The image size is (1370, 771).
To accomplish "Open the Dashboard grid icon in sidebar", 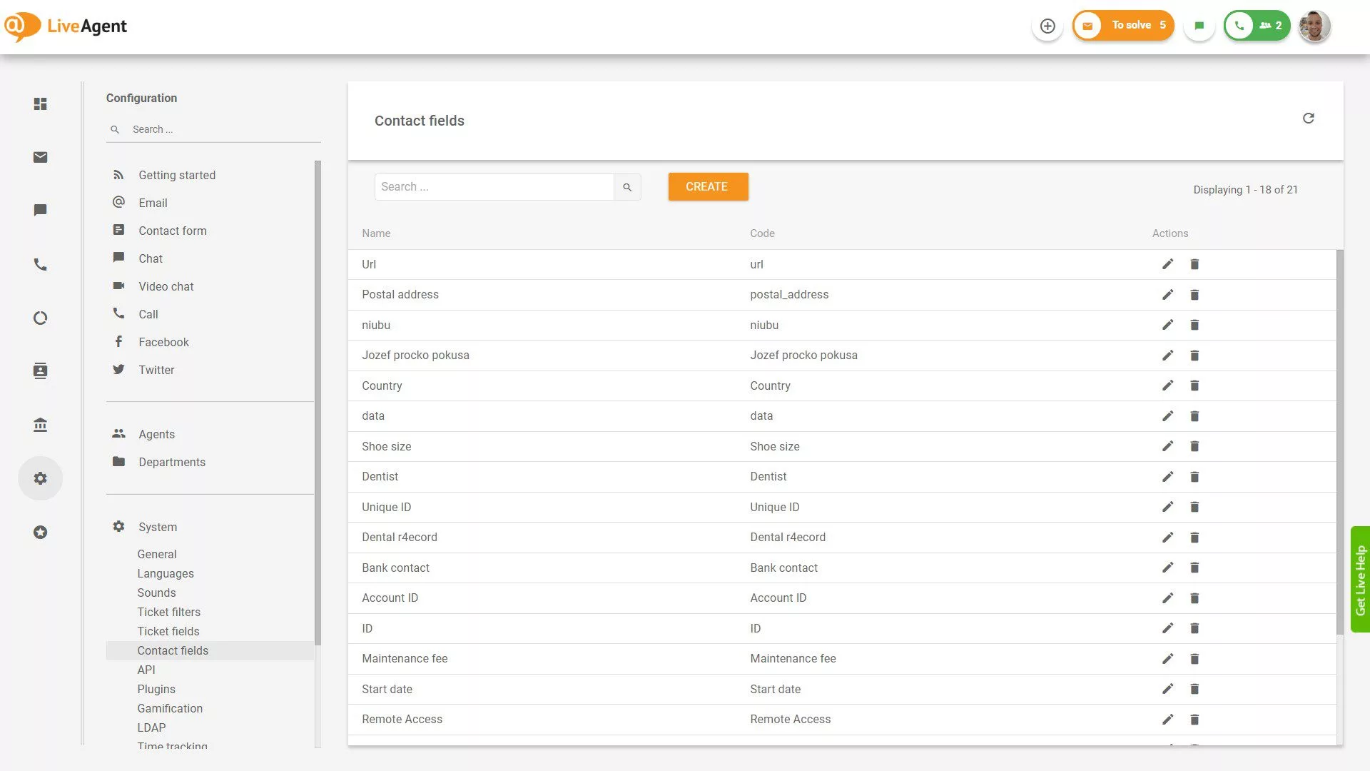I will click(x=40, y=104).
